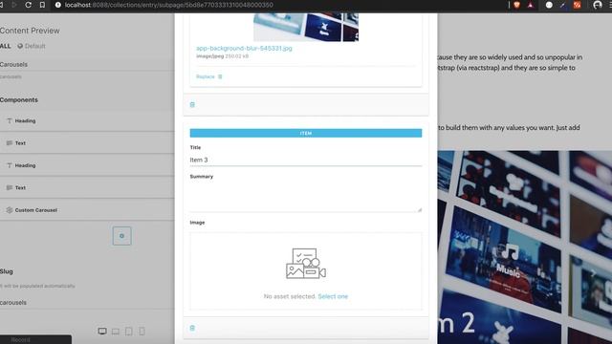Viewport: 612px width, 344px height.
Task: Focus the Summary text area
Action: [x=306, y=197]
